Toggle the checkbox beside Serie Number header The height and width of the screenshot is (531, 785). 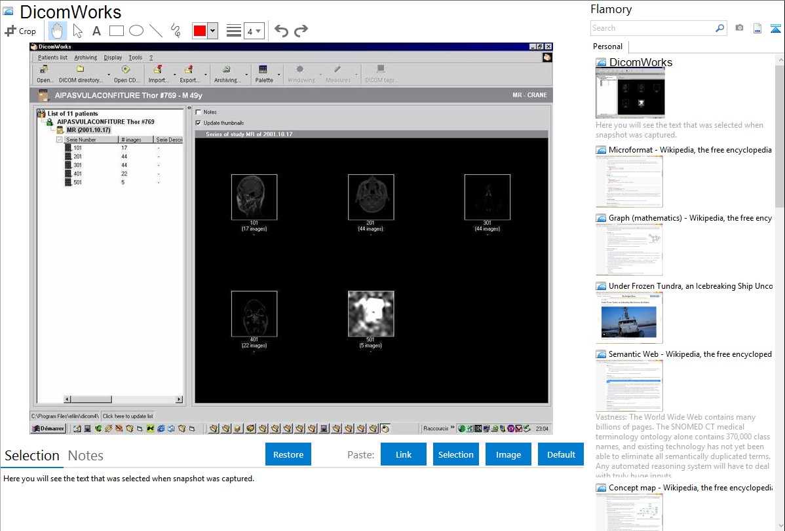pyautogui.click(x=60, y=139)
